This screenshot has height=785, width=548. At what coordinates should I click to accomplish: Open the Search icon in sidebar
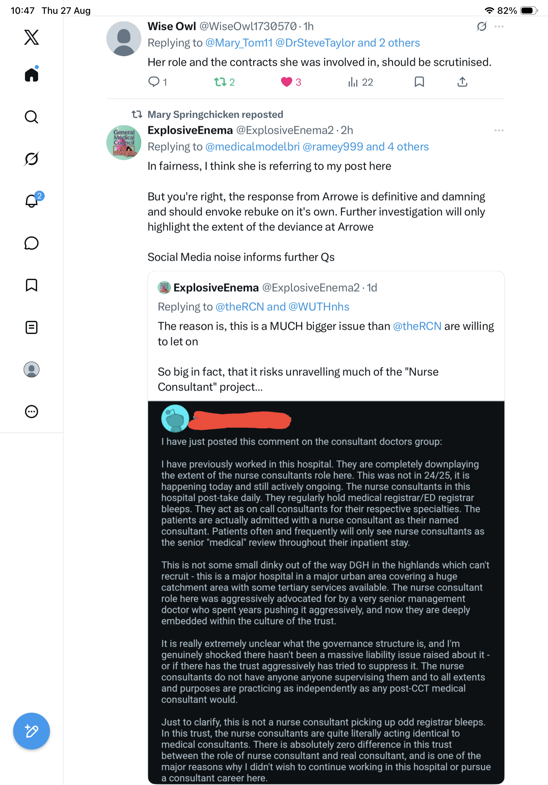32,117
